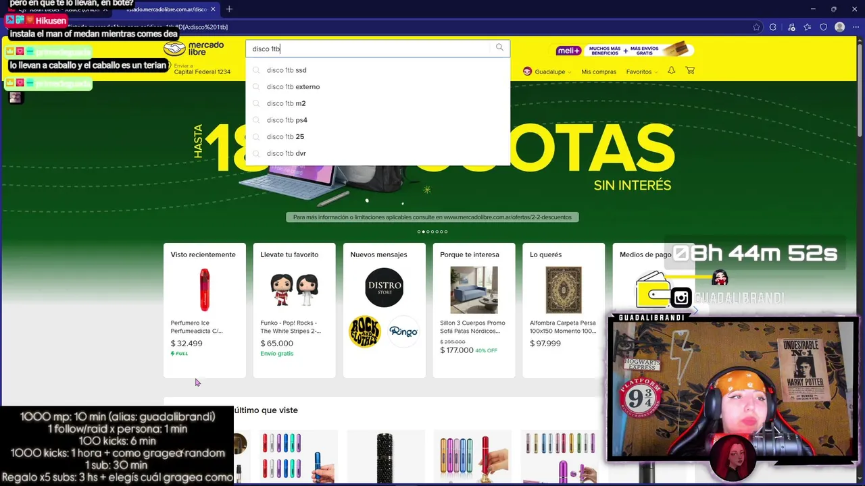Open the browser favorites list icon

(808, 27)
